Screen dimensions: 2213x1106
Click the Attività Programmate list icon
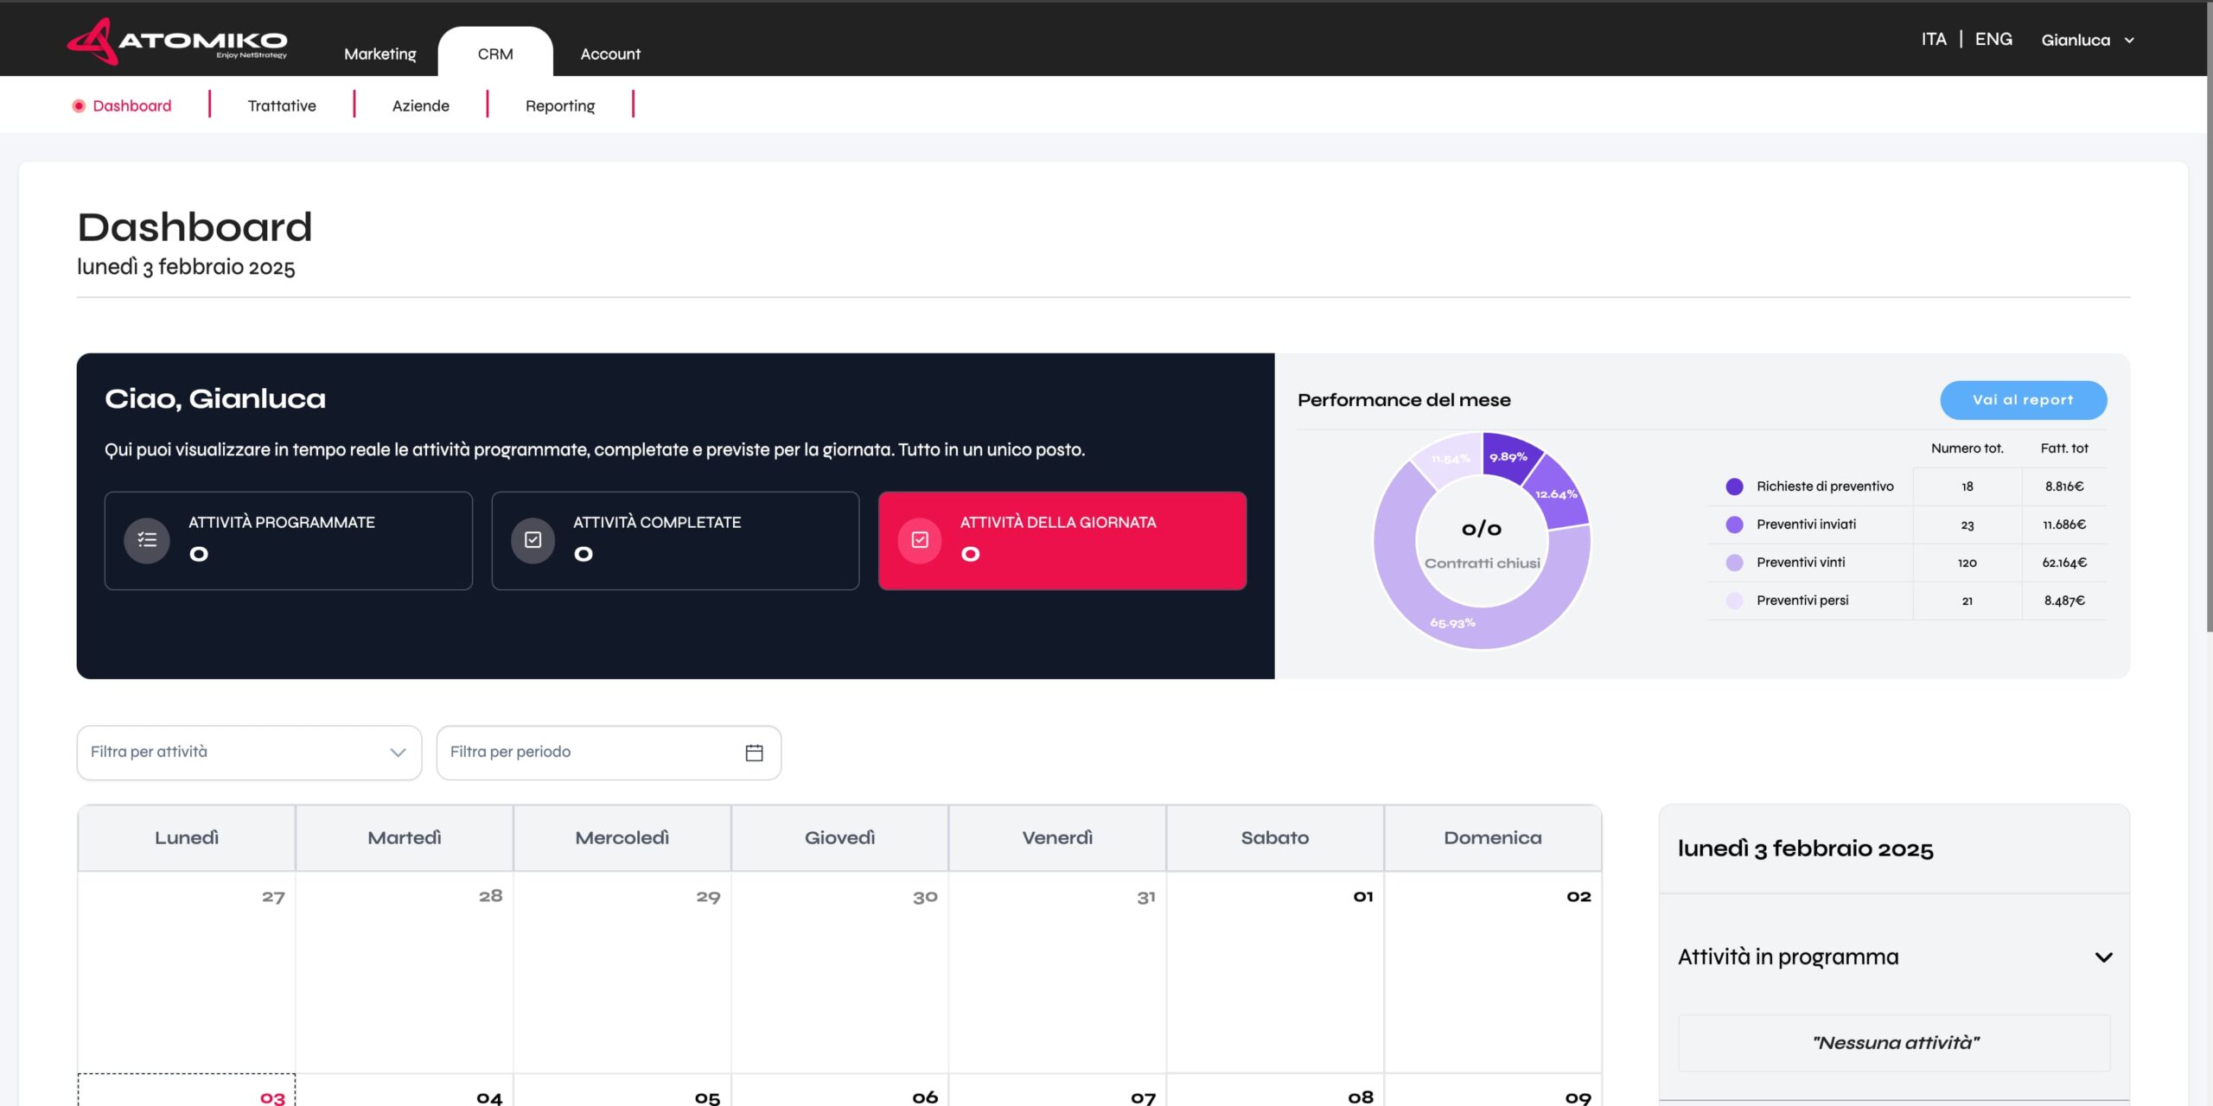point(147,540)
